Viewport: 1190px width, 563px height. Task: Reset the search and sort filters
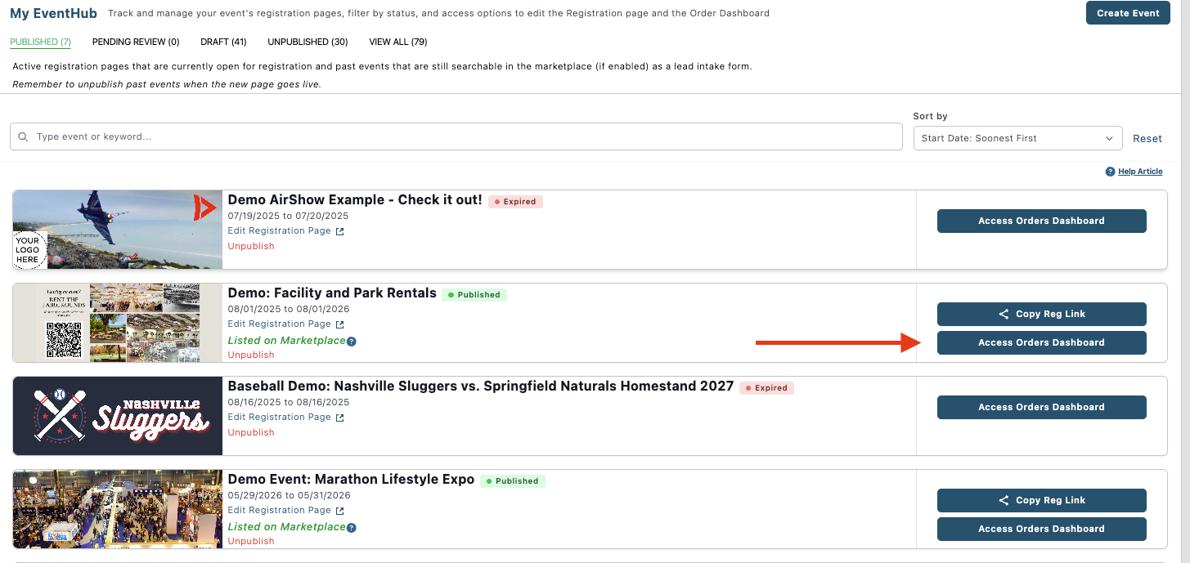click(1147, 138)
